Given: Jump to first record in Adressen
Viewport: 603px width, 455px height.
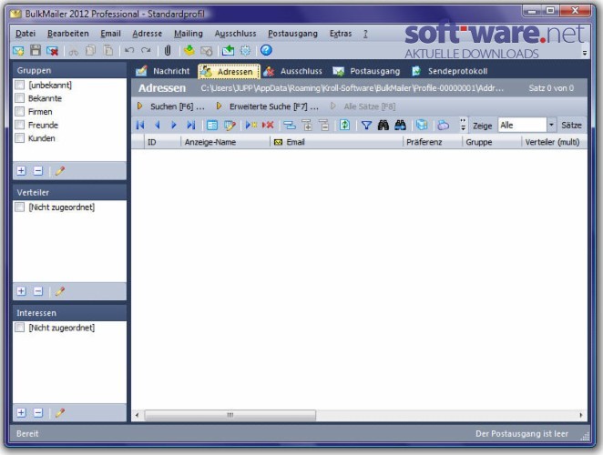Looking at the screenshot, I should tap(140, 125).
